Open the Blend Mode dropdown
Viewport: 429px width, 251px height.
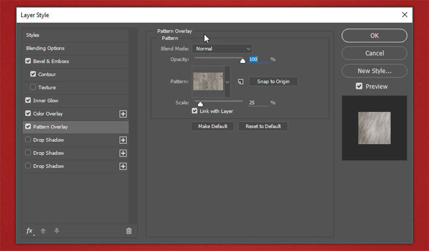pyautogui.click(x=222, y=48)
